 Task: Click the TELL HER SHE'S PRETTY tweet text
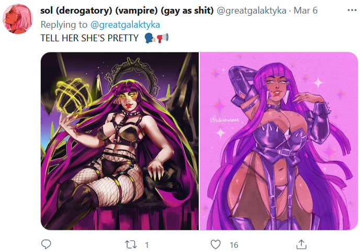coord(89,38)
